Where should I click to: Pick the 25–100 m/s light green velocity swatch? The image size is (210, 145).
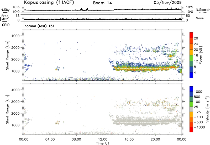click(191, 104)
